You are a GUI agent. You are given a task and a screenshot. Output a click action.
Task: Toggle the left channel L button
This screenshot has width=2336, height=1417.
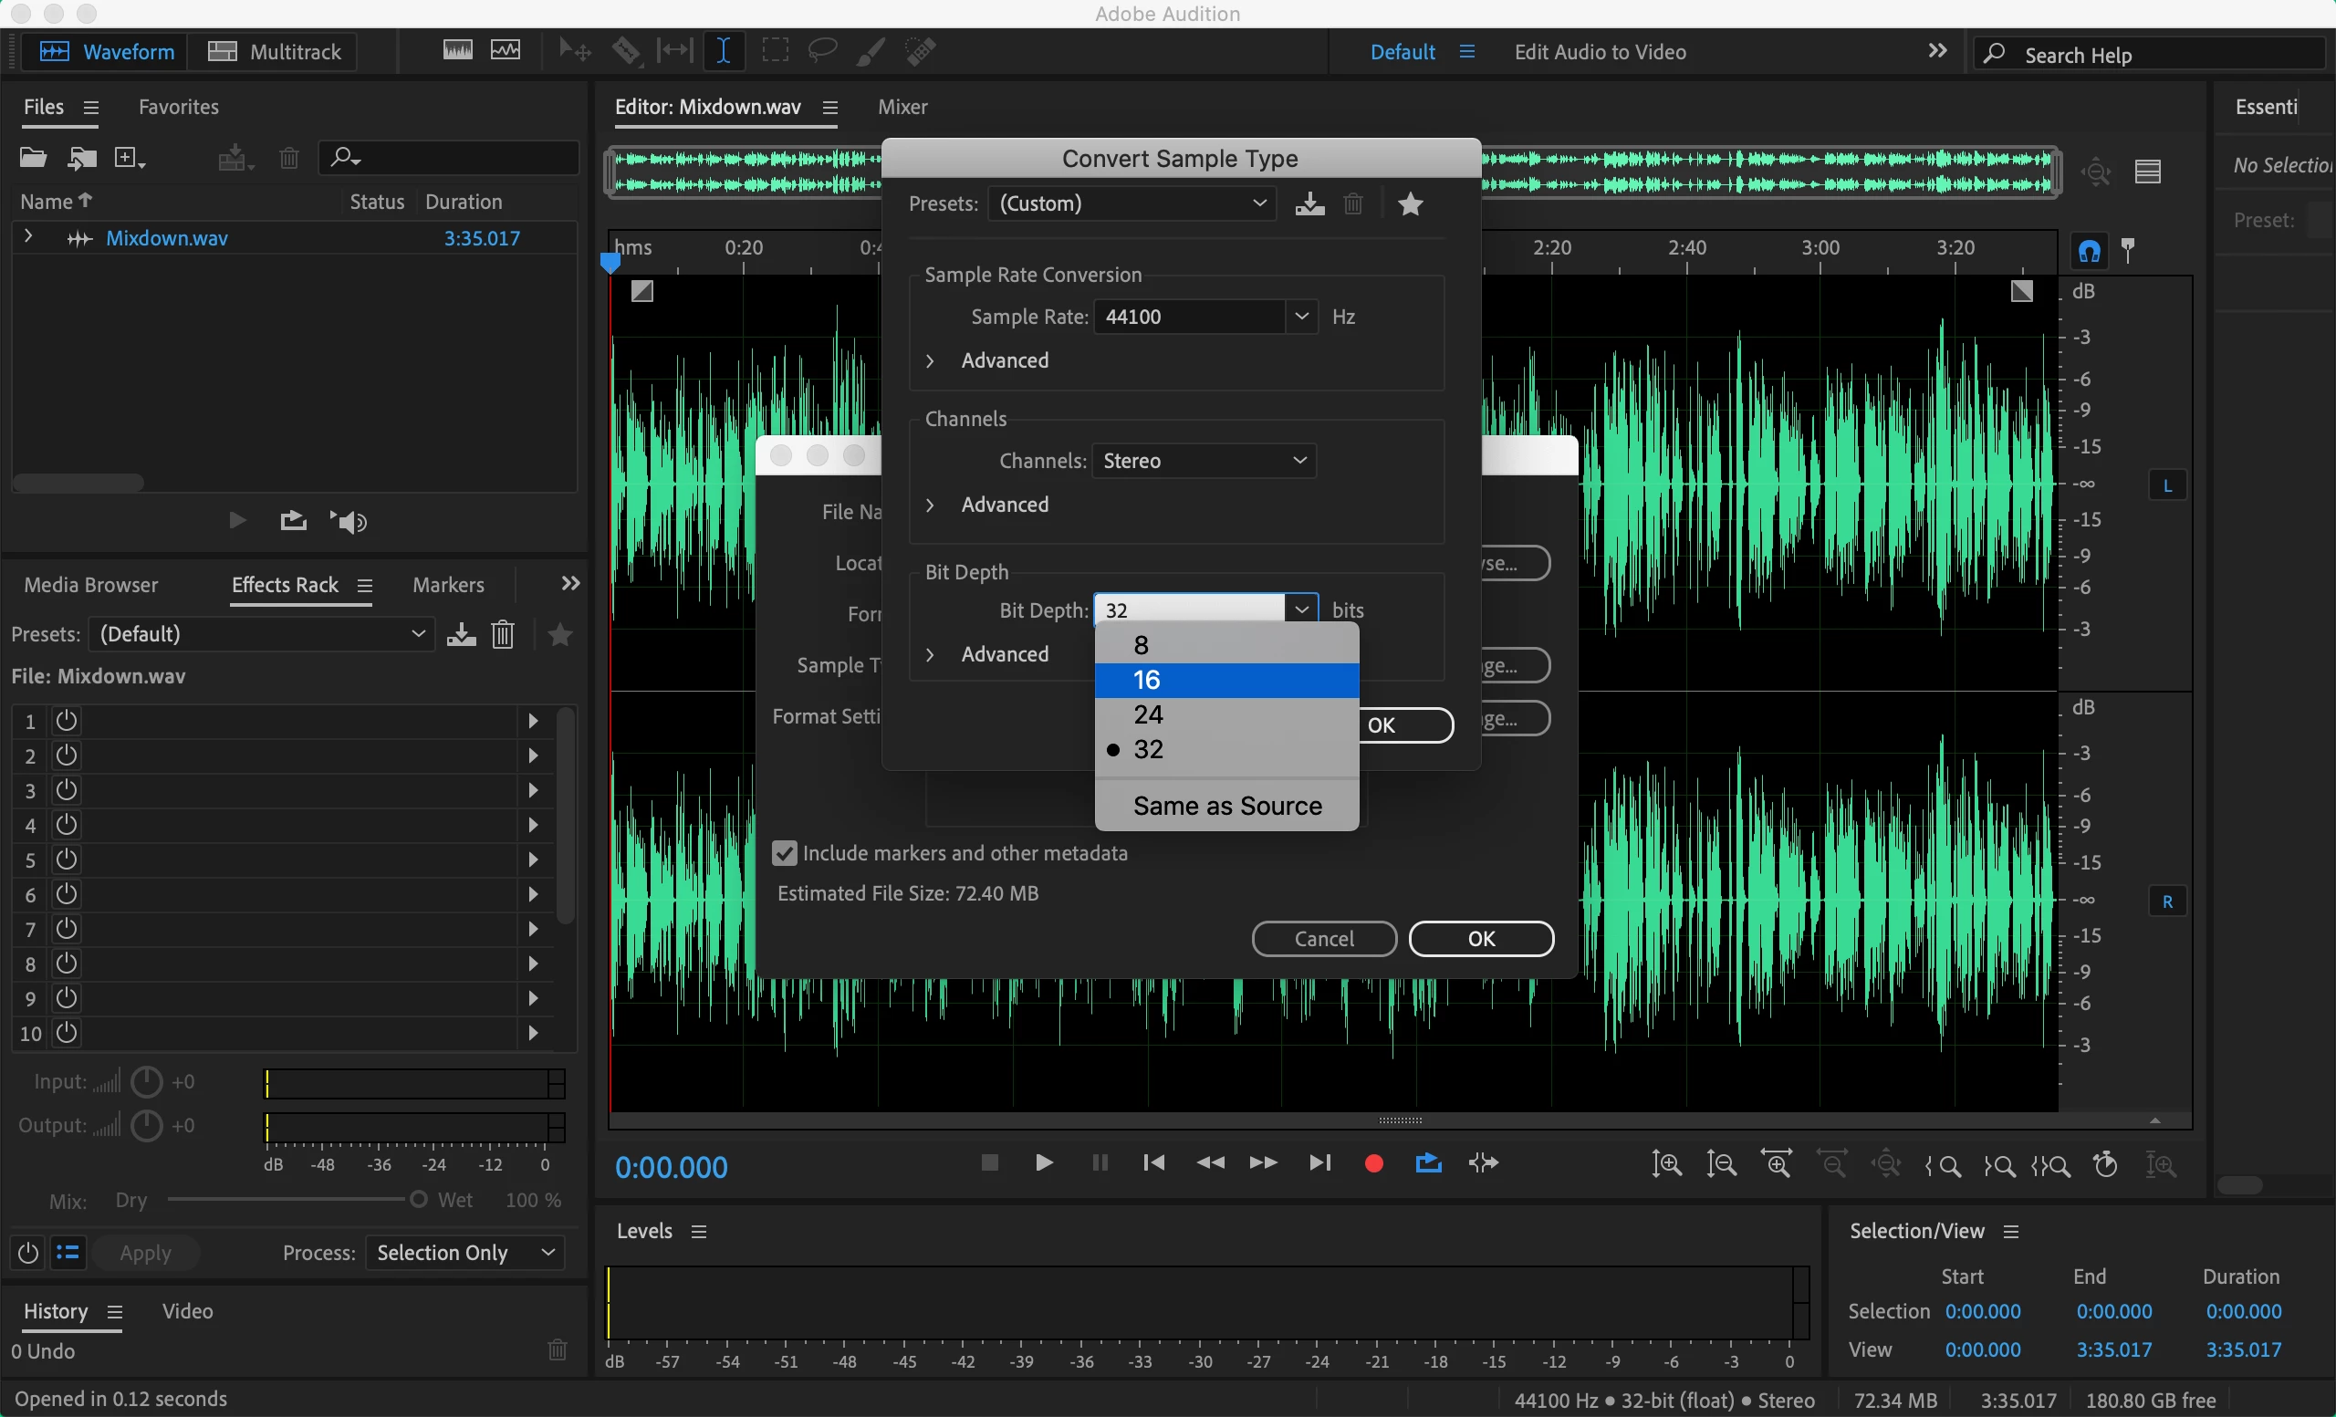(x=2166, y=486)
